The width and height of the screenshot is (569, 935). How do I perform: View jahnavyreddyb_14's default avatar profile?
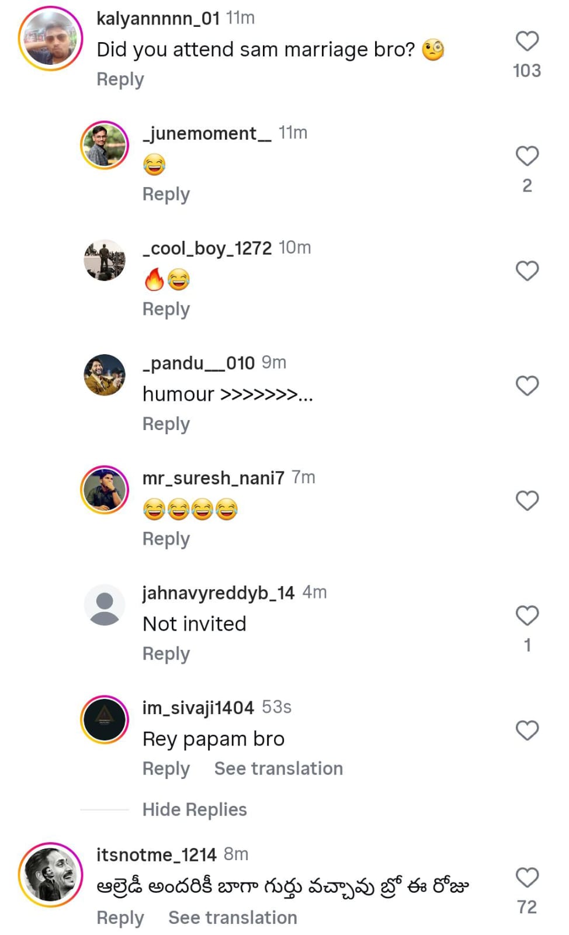pos(105,605)
